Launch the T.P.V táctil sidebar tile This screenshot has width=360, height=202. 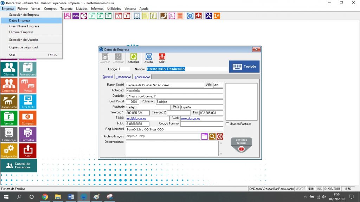coord(28,101)
